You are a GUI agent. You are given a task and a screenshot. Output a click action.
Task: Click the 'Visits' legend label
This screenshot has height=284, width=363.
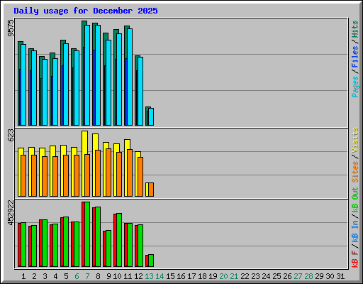pos(355,140)
